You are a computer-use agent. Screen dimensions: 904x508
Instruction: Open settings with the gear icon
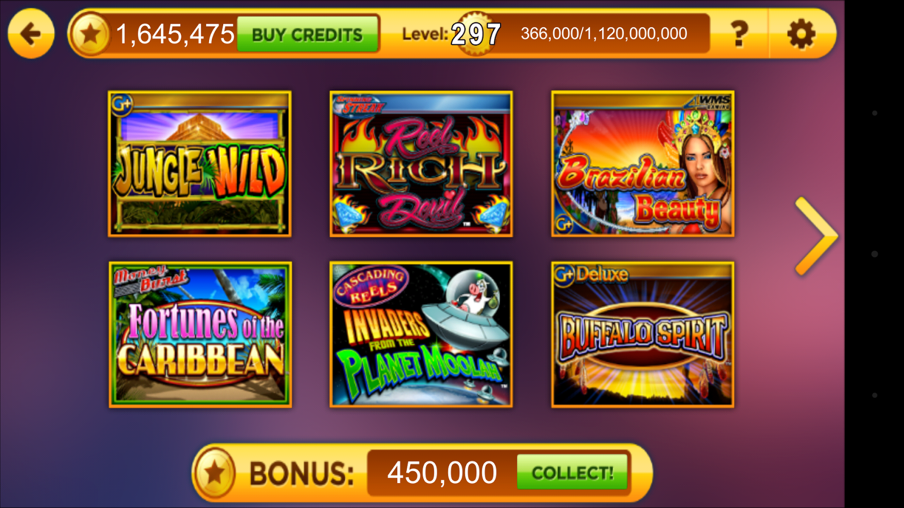(801, 34)
